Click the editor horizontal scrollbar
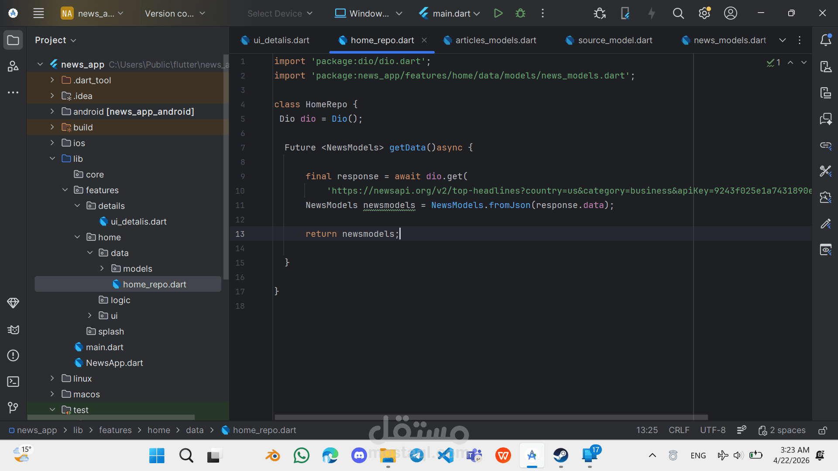838x471 pixels. click(491, 417)
